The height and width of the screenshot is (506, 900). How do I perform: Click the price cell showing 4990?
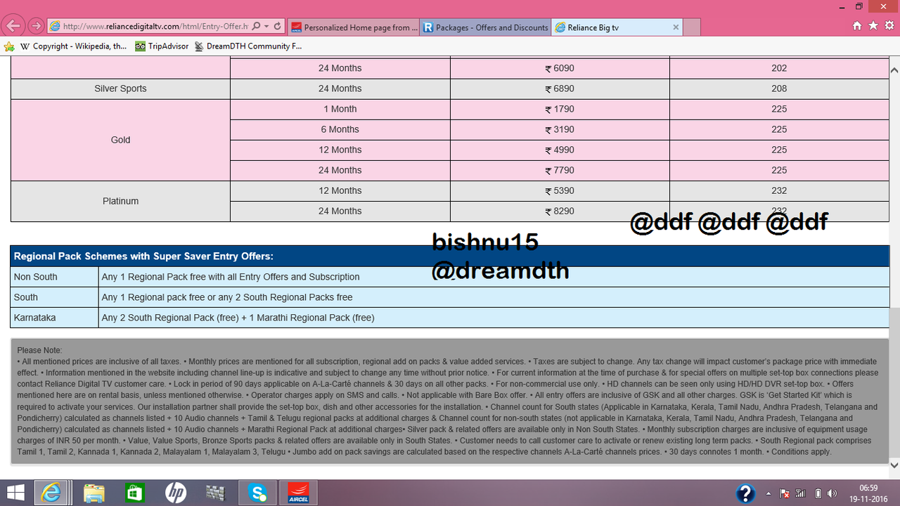pos(560,150)
